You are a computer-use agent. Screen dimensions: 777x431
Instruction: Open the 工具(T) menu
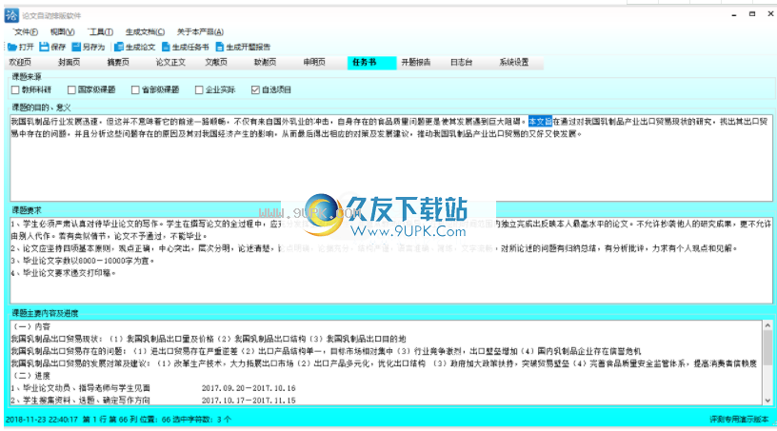click(100, 31)
